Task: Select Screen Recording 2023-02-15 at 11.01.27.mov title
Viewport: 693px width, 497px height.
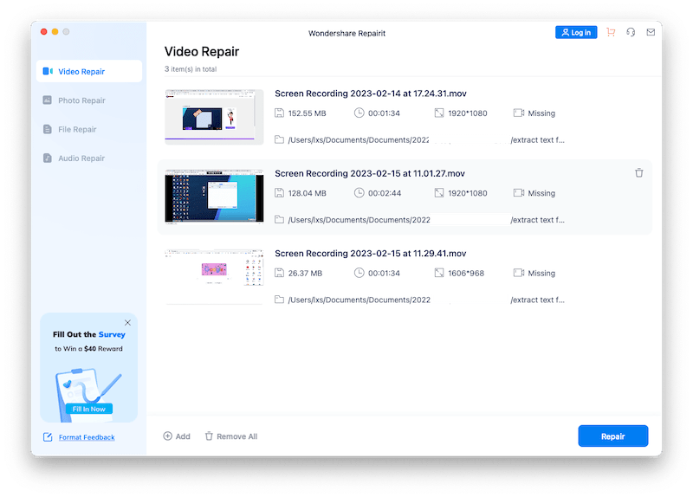Action: 370,174
